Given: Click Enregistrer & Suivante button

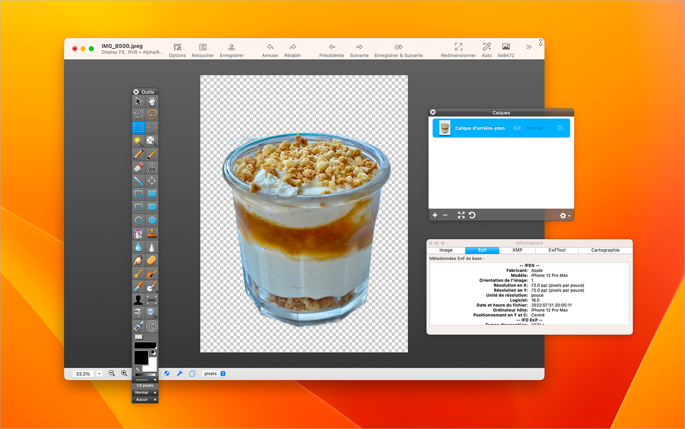Looking at the screenshot, I should (399, 50).
